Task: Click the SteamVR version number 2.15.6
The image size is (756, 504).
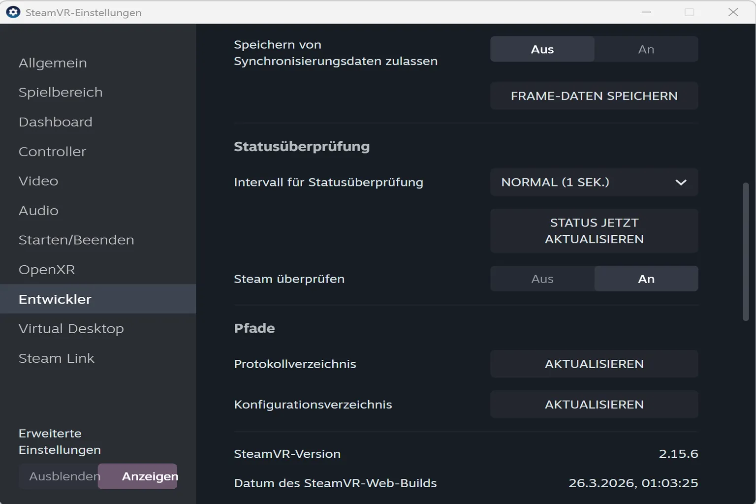Action: 678,454
